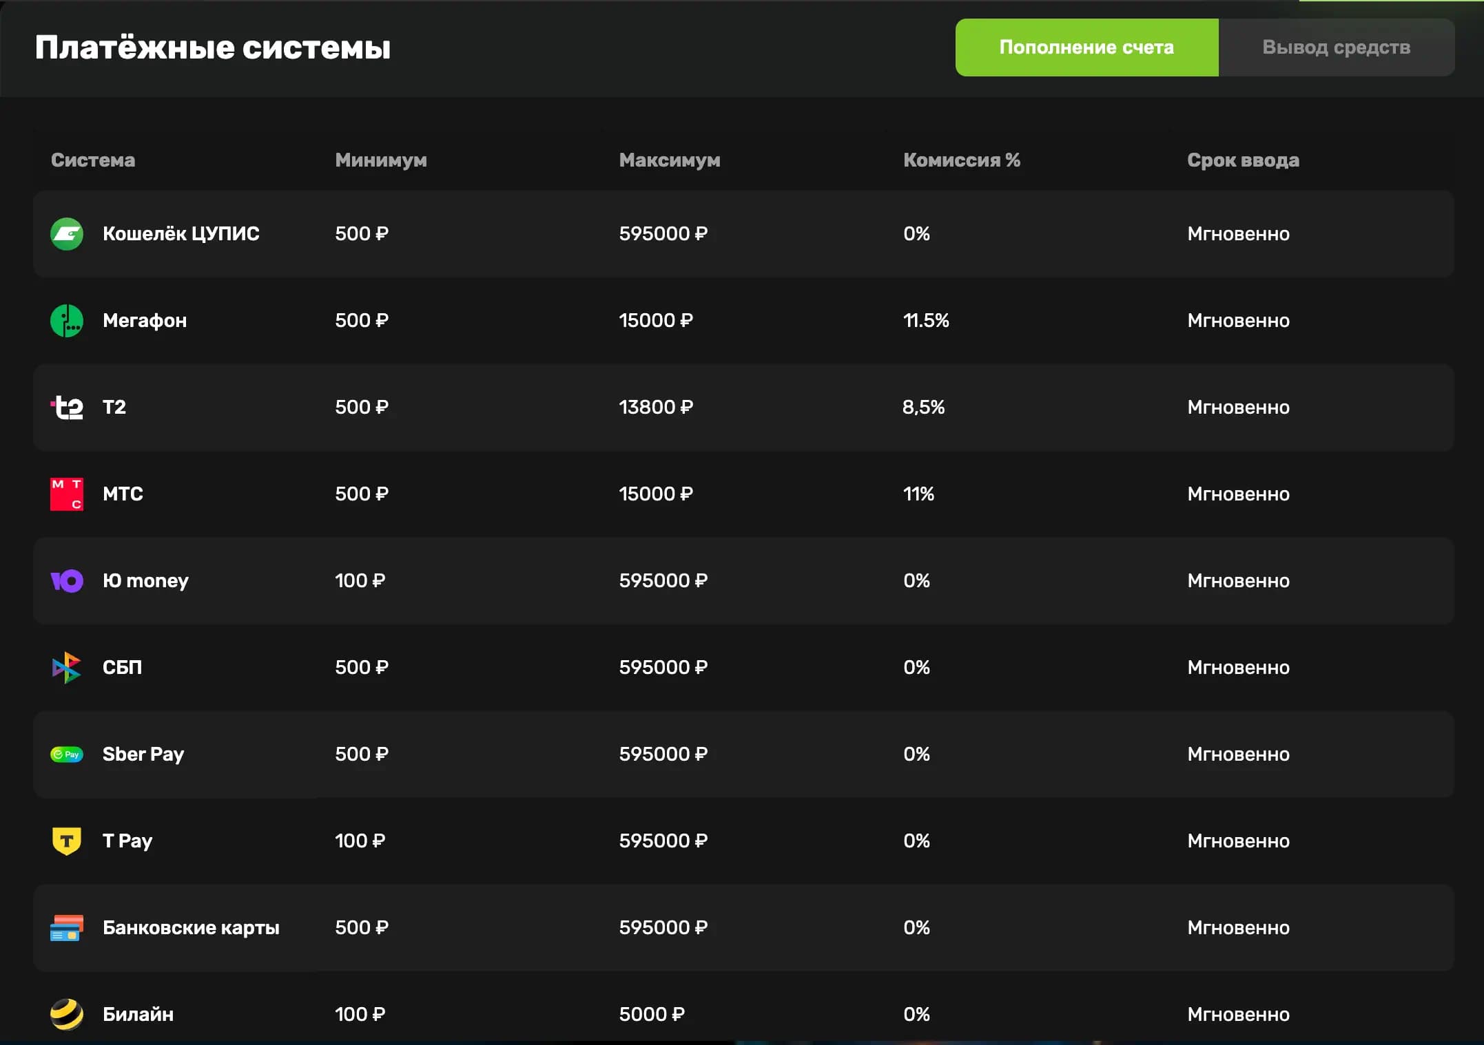Pick the СБП payment system name
The image size is (1484, 1045).
[122, 668]
